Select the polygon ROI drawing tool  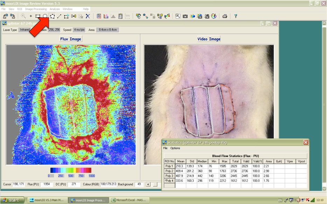pyautogui.click(x=52, y=16)
